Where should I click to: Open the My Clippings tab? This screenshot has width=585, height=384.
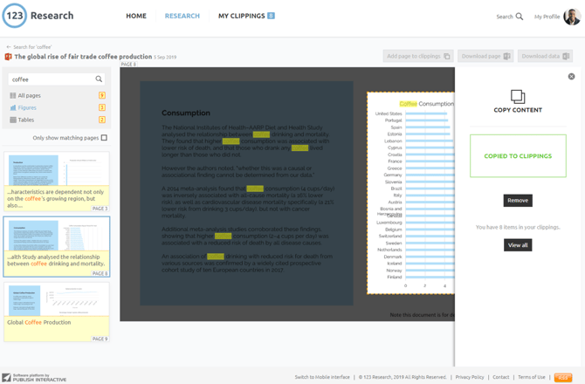coord(245,16)
